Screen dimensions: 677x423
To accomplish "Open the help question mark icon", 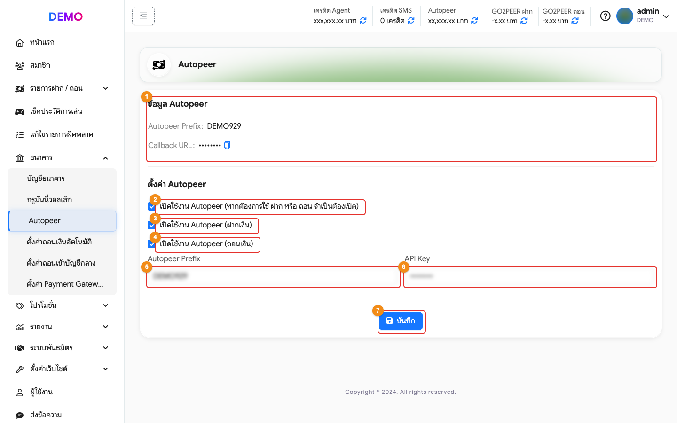I will click(606, 16).
